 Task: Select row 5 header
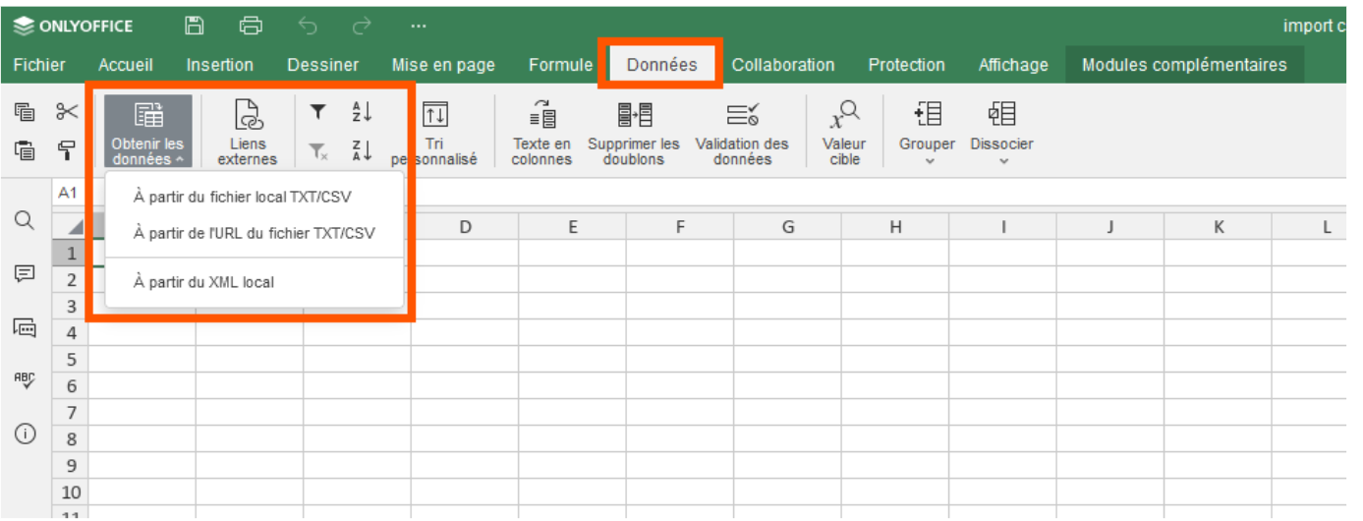[71, 360]
